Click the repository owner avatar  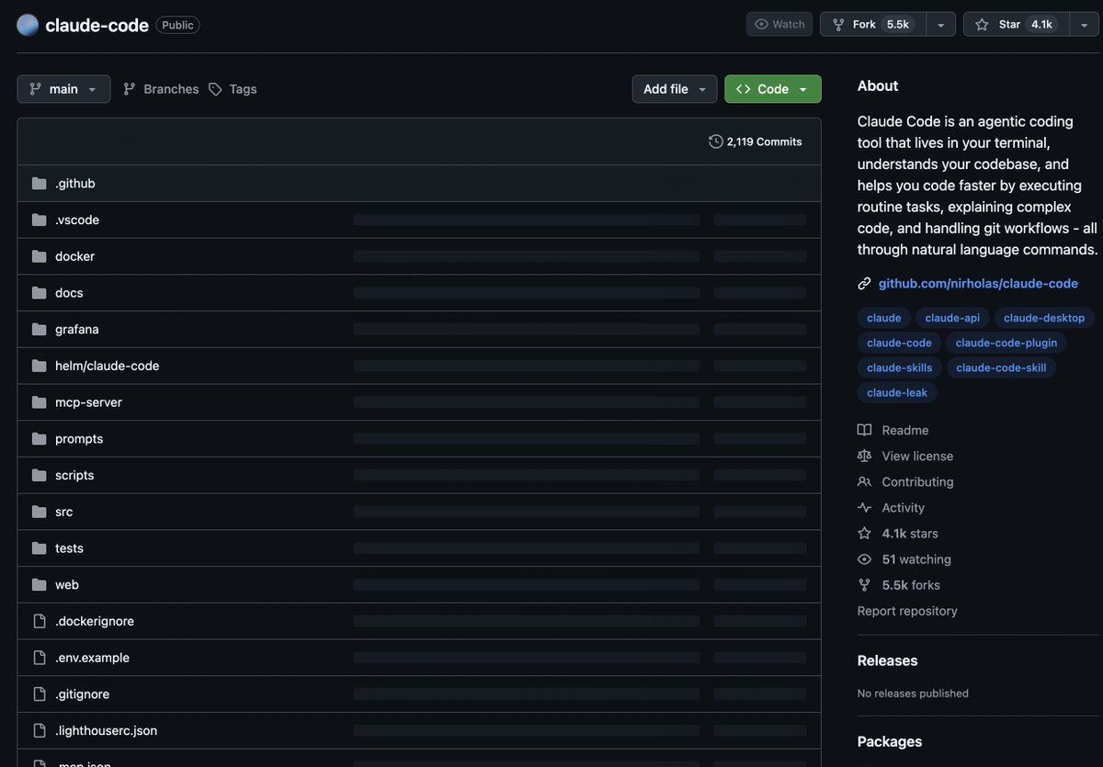click(x=28, y=25)
